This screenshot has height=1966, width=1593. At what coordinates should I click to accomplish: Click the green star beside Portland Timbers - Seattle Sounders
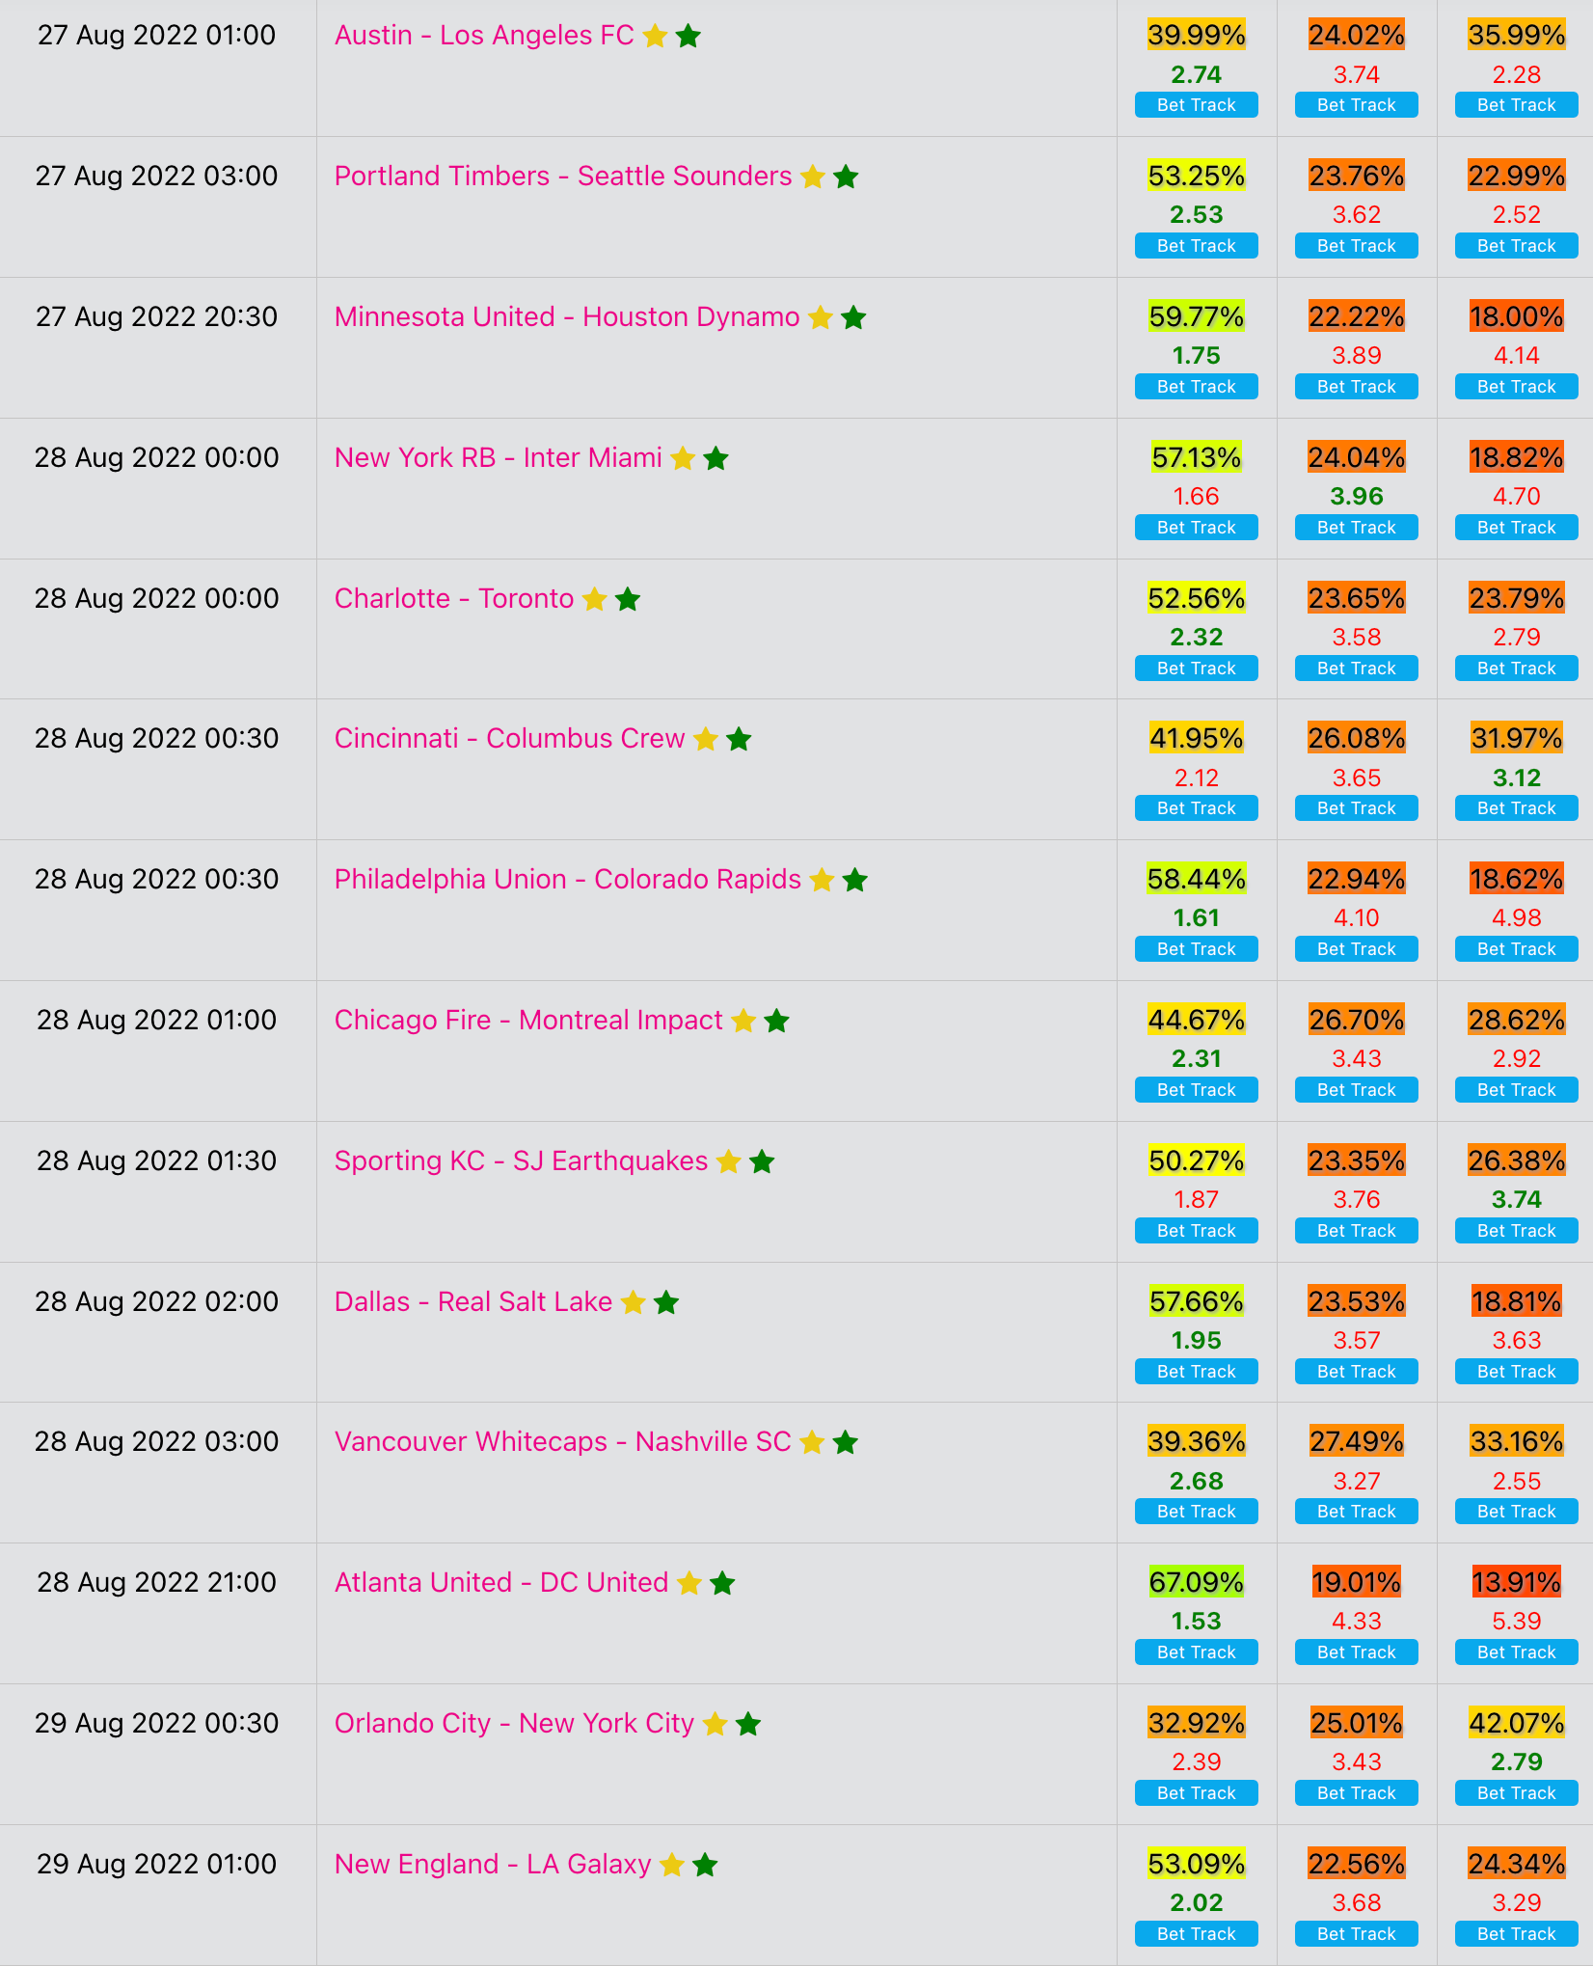coord(846,177)
